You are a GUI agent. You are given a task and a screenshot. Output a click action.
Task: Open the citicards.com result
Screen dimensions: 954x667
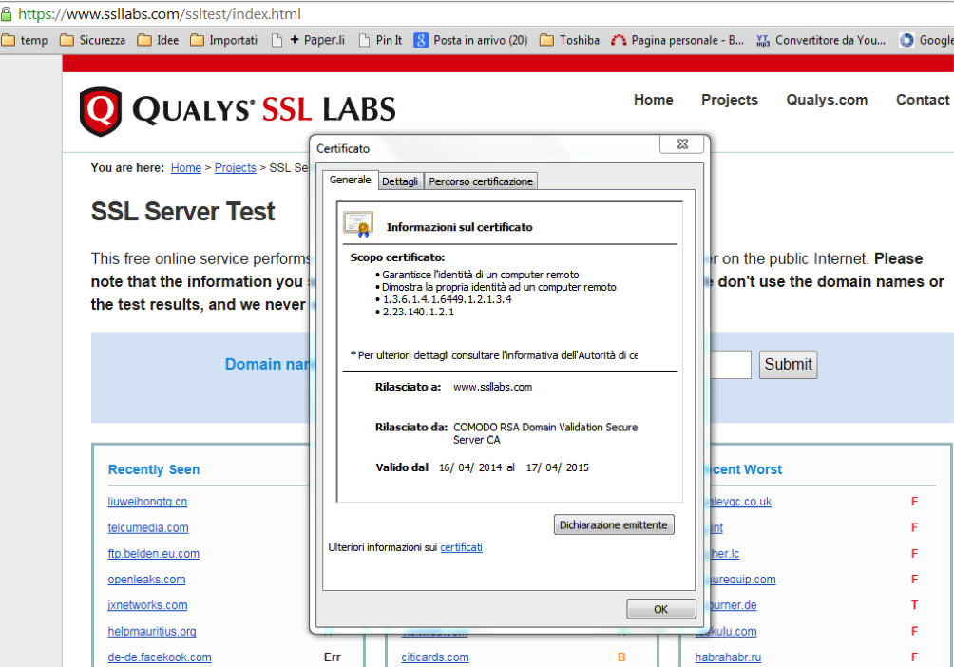[435, 657]
